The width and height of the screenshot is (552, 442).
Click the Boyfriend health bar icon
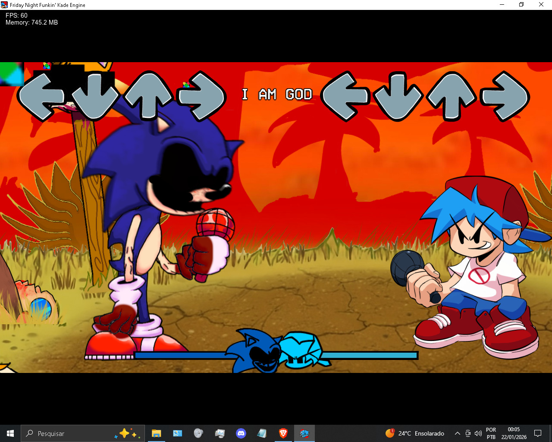click(305, 350)
